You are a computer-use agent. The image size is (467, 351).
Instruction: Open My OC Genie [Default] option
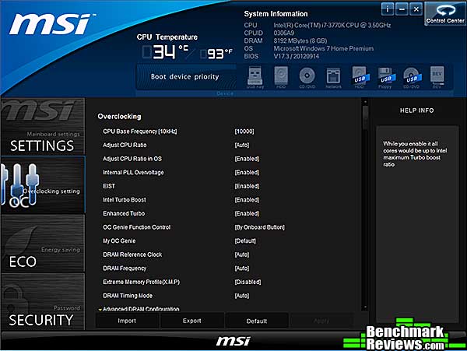click(245, 240)
